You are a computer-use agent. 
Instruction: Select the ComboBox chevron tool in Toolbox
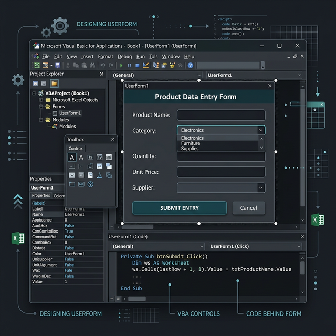(x=72, y=175)
